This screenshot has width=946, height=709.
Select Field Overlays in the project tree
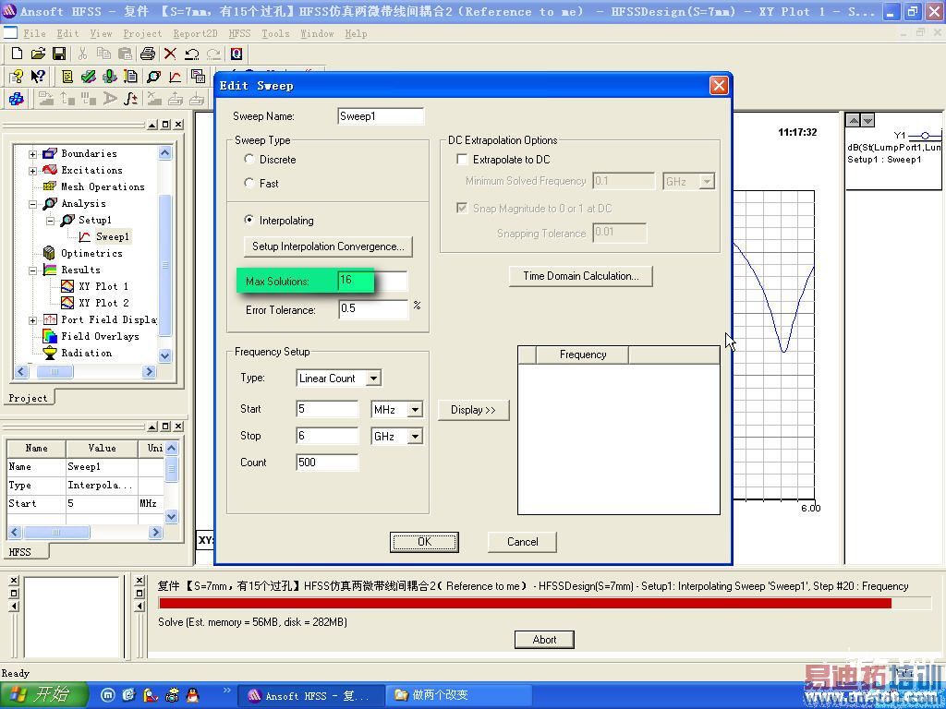[100, 336]
